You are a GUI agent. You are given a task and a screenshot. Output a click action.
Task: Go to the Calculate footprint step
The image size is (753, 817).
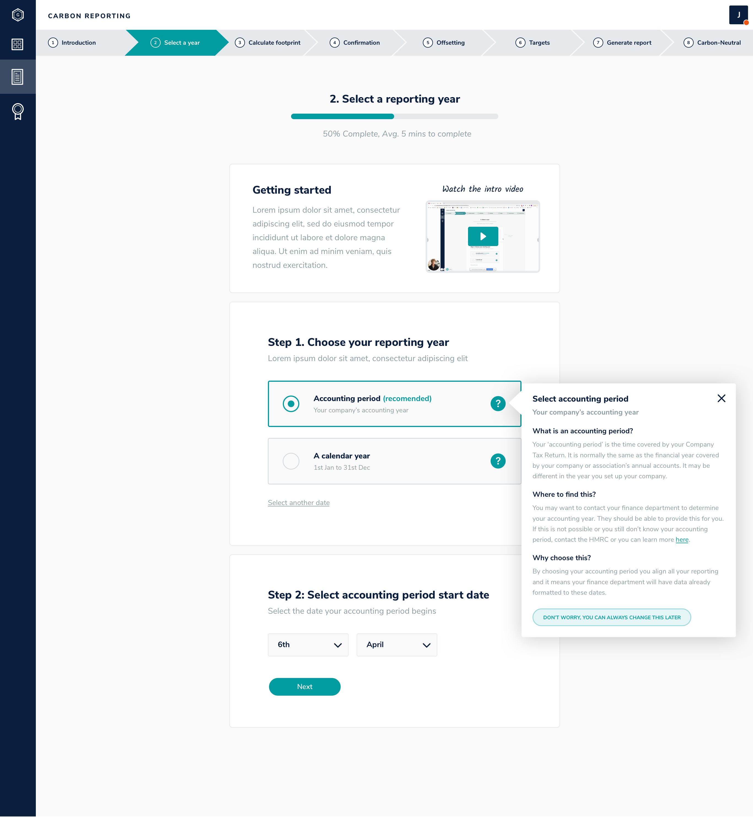[268, 43]
